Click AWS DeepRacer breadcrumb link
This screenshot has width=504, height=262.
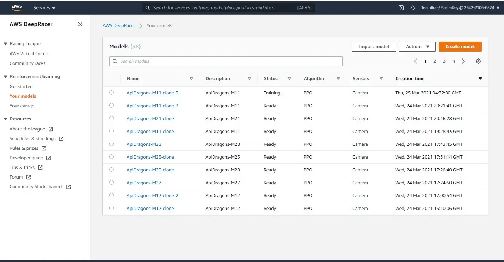[119, 26]
